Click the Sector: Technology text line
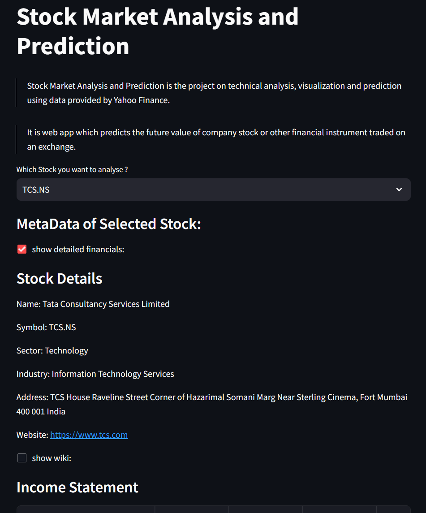Image resolution: width=426 pixels, height=513 pixels. click(52, 351)
